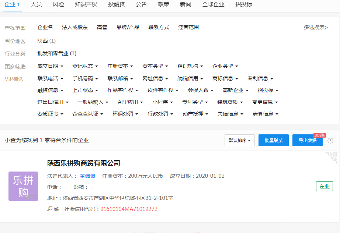Viewport: 340px width, 233px height.
Task: Click the 在业 status badge
Action: (324, 186)
